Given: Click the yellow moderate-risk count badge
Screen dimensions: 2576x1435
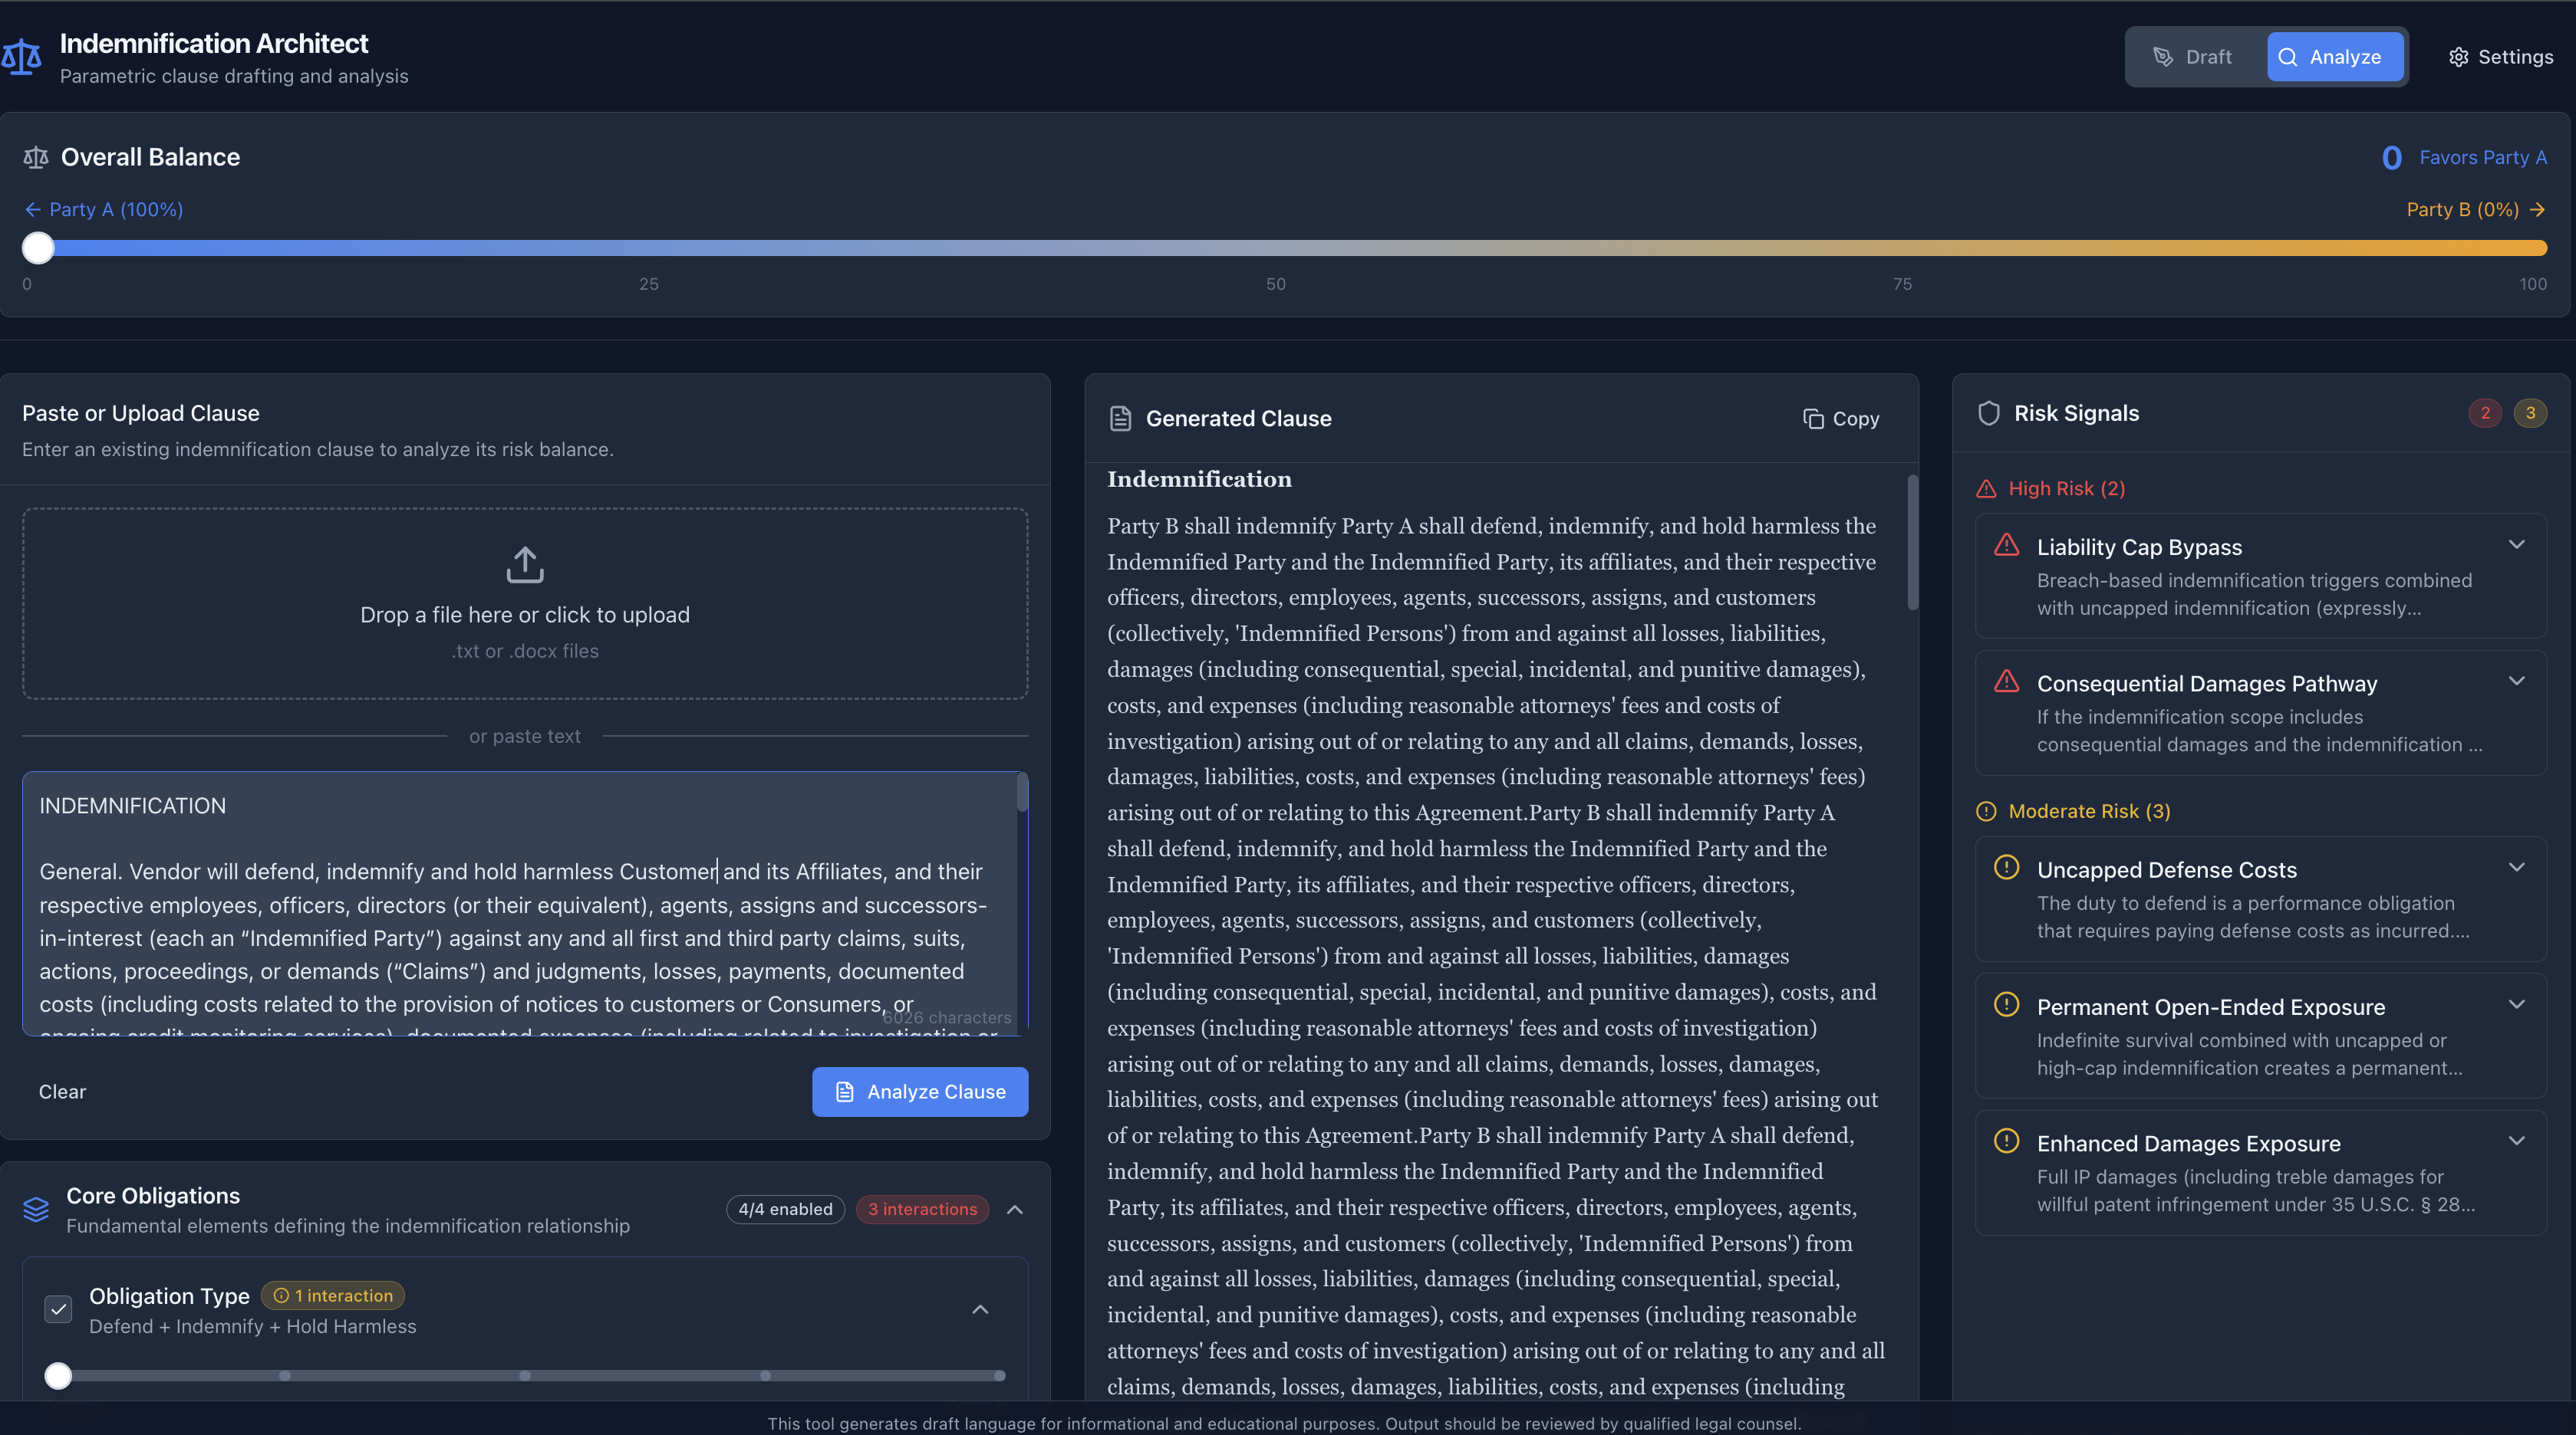Looking at the screenshot, I should [x=2530, y=412].
